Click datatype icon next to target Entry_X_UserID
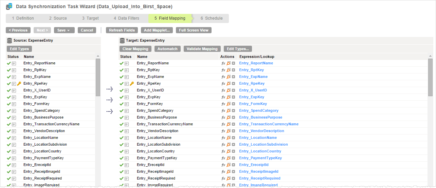This screenshot has width=436, height=188. 127,90
